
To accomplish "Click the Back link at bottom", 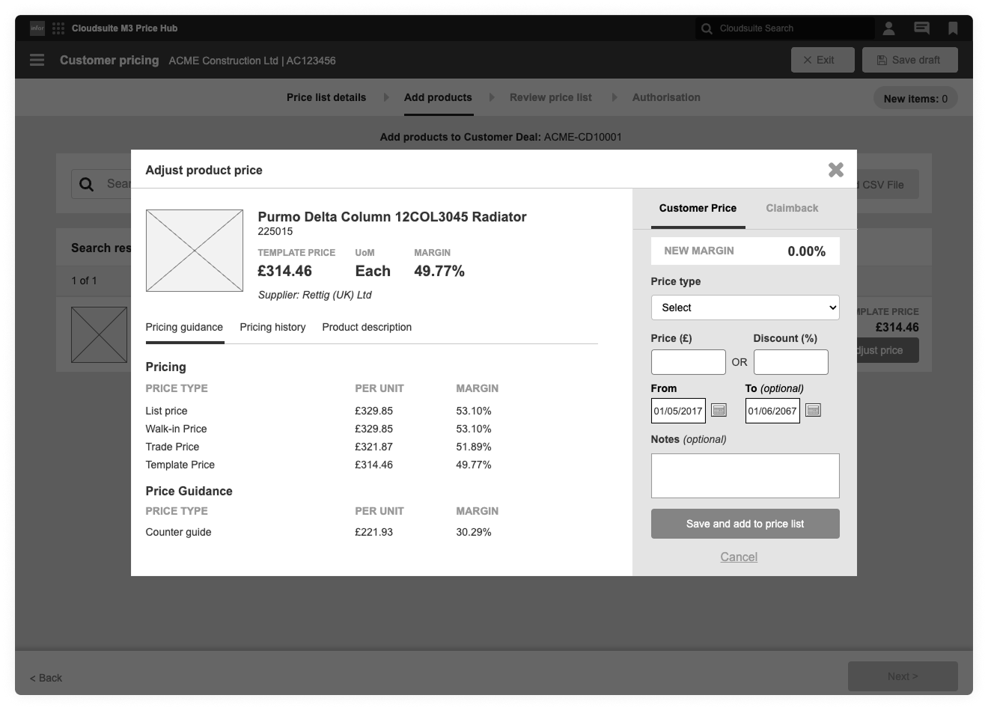I will click(46, 678).
